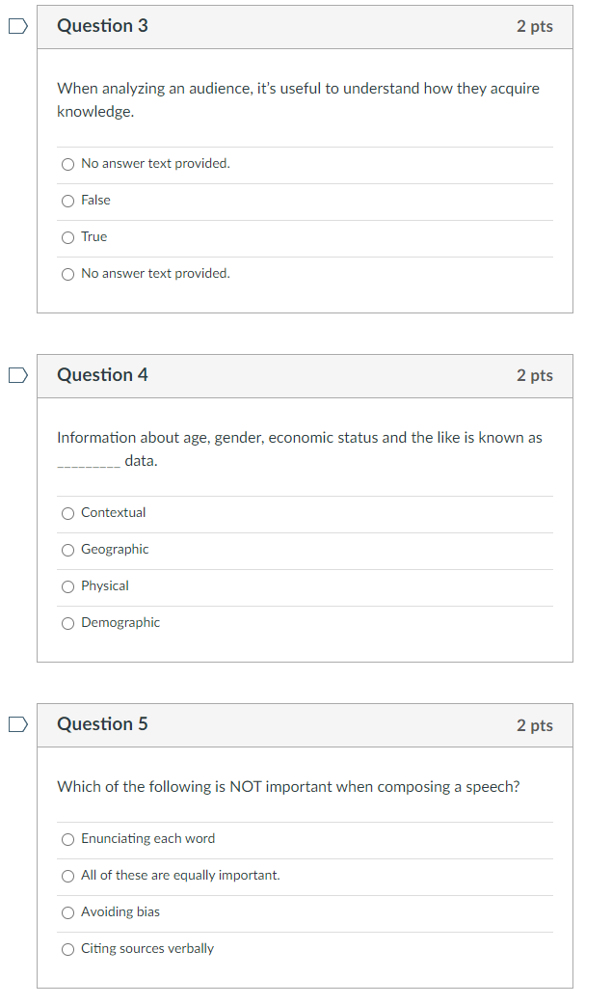612x1005 pixels.
Task: Choose Geographic for Question 4
Action: tap(67, 550)
